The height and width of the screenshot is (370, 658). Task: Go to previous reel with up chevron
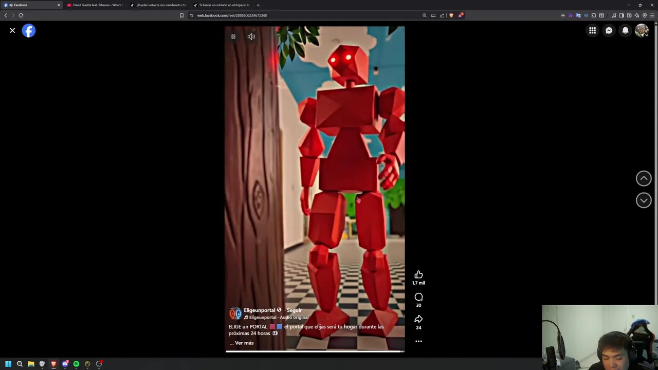click(644, 178)
